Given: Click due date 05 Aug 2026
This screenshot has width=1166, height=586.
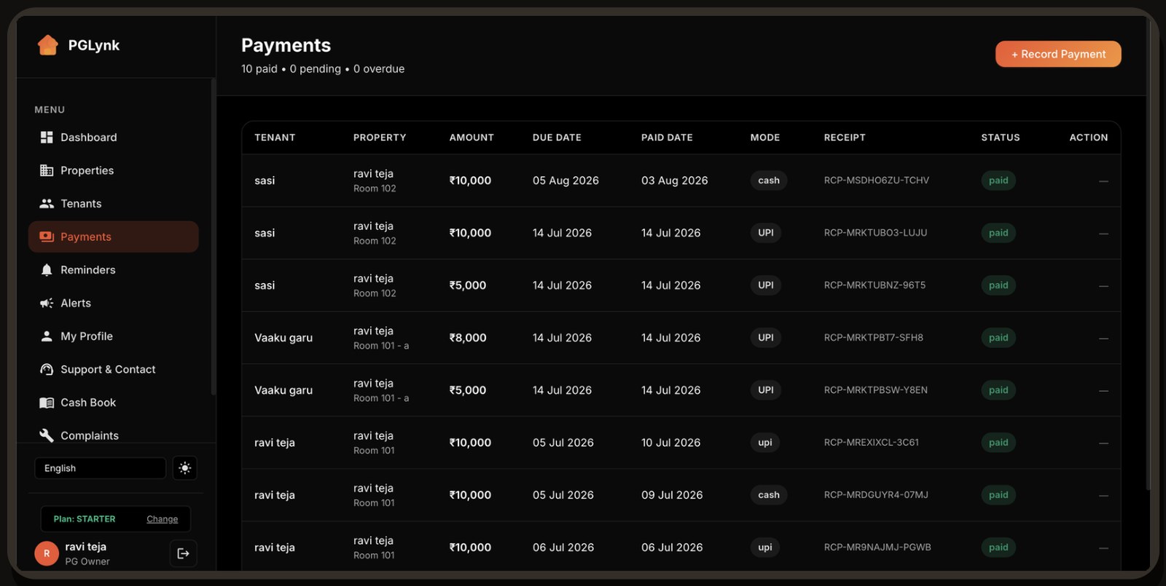Looking at the screenshot, I should coord(566,181).
